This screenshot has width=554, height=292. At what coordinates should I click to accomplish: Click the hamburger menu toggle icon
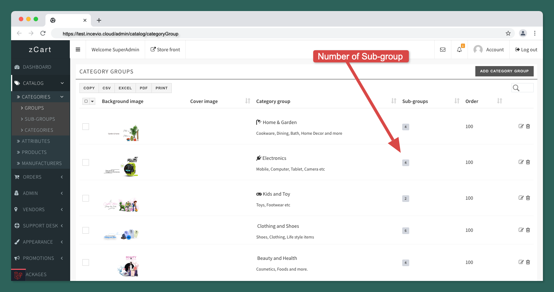tap(78, 49)
